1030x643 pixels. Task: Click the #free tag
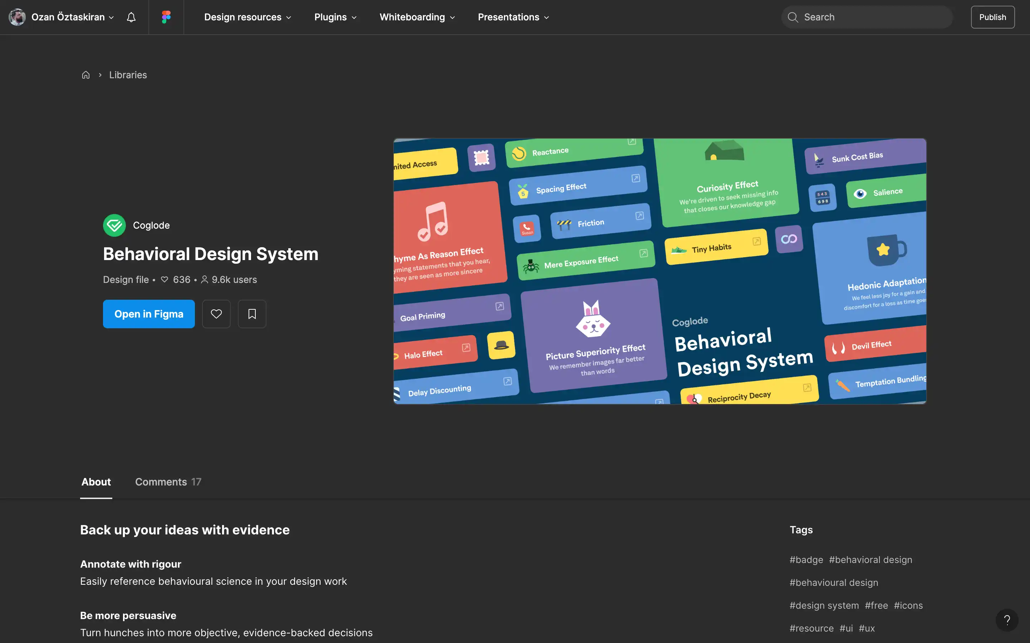pyautogui.click(x=876, y=605)
